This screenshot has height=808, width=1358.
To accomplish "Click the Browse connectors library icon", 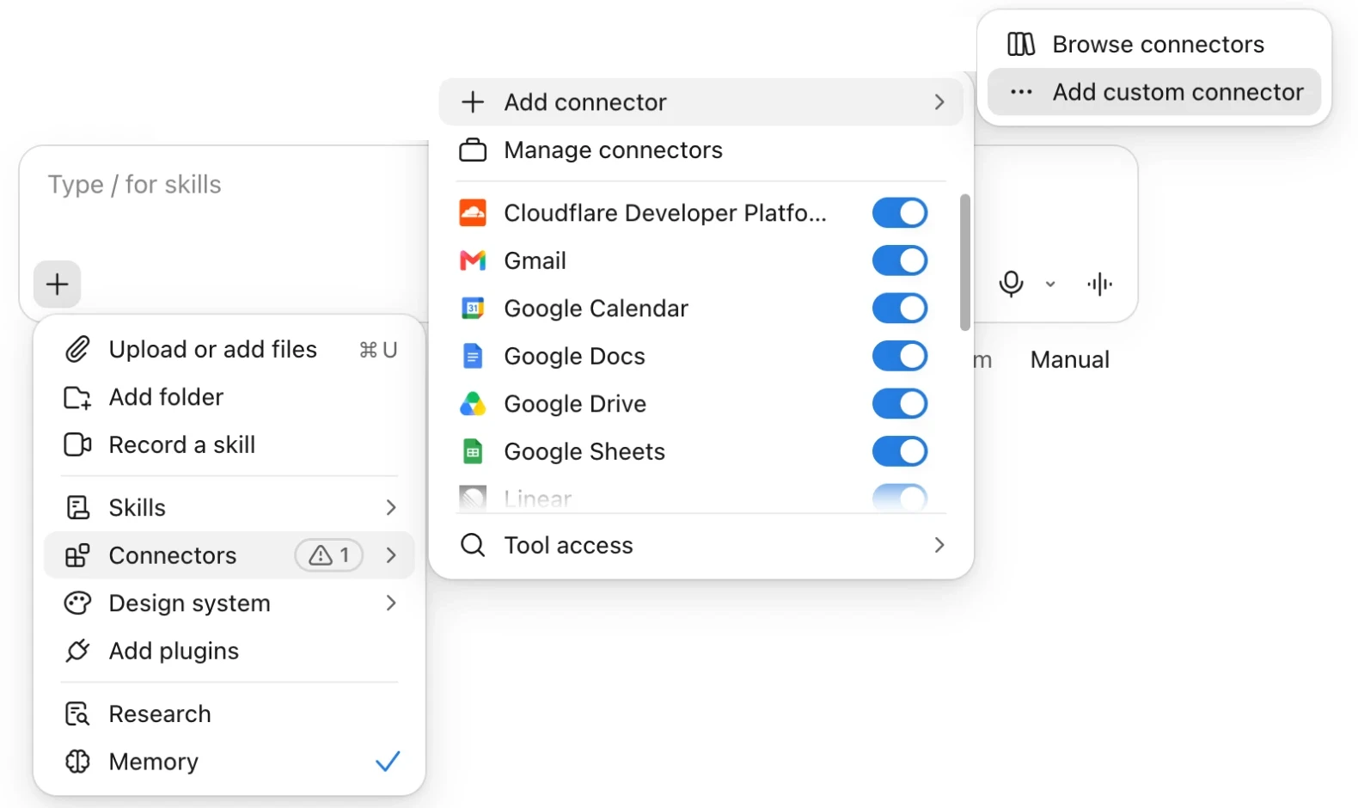I will [1021, 44].
